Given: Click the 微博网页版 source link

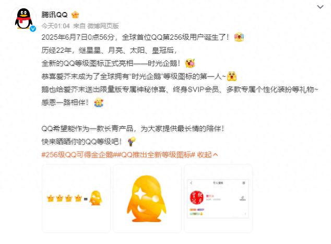Looking at the screenshot, I should coord(103,26).
